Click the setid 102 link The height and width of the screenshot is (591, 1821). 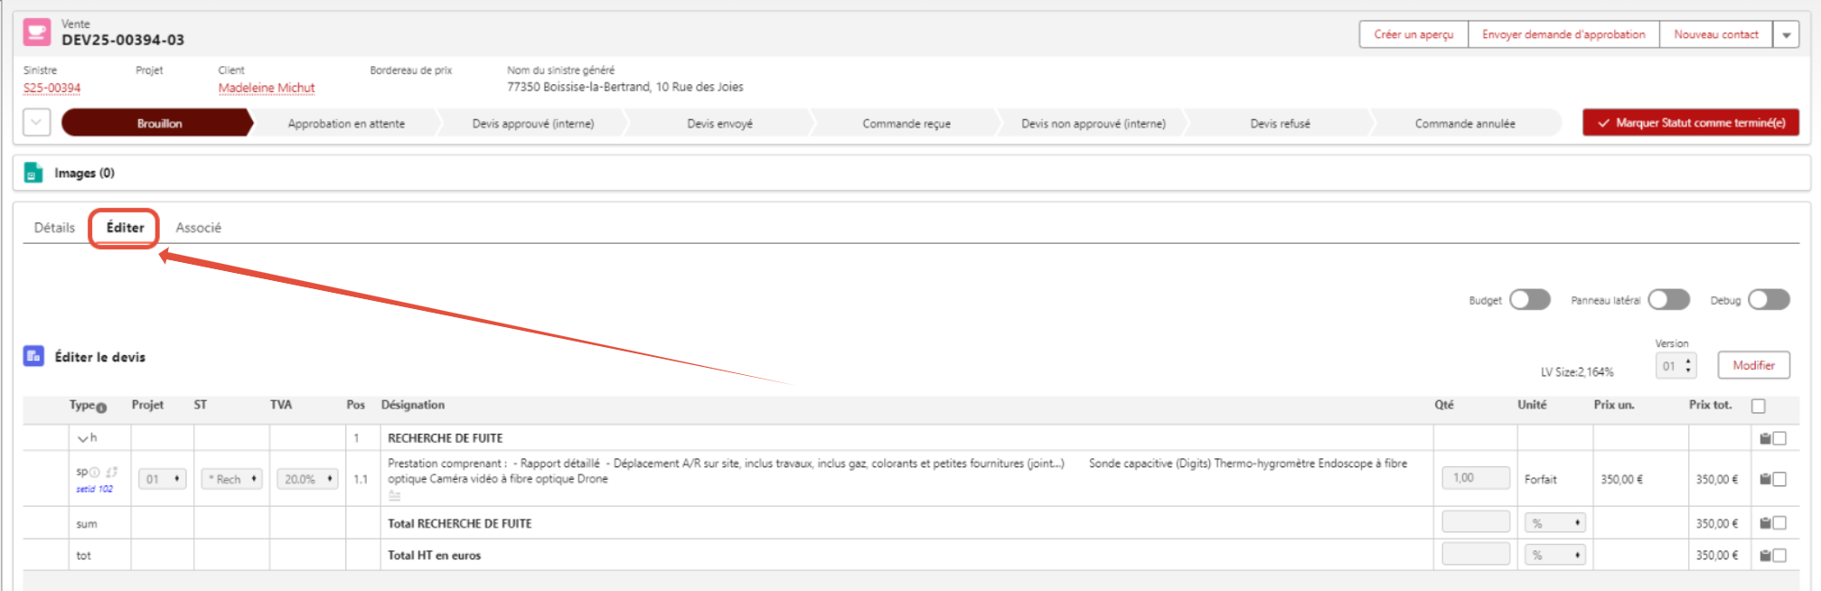95,489
